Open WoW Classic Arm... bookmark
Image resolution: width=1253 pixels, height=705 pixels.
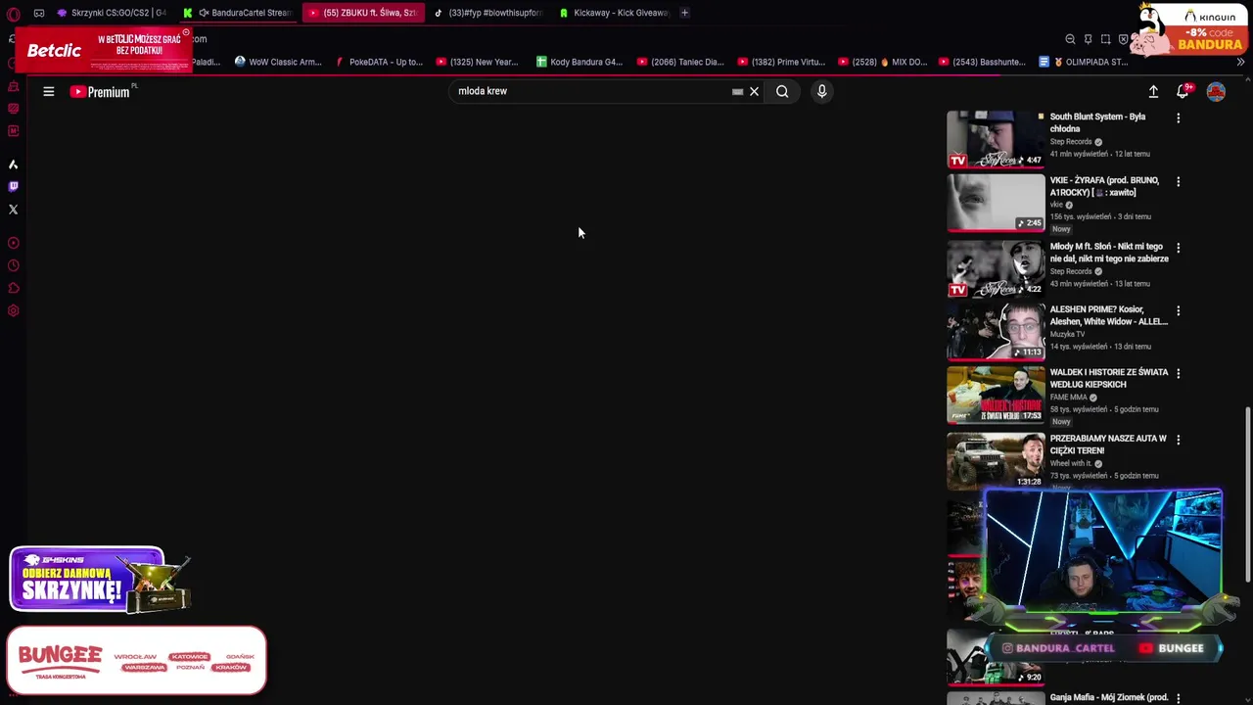pyautogui.click(x=278, y=62)
